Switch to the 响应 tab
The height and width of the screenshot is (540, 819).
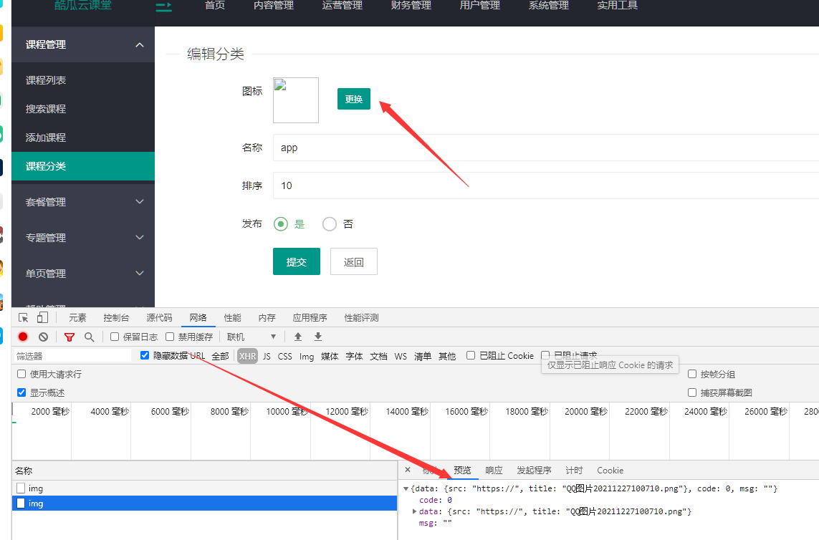pyautogui.click(x=494, y=471)
